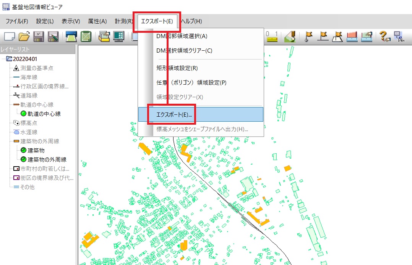The width and height of the screenshot is (412, 265).
Task: Select the greyed 軌道の中心線 parent layer
Action: (37, 105)
